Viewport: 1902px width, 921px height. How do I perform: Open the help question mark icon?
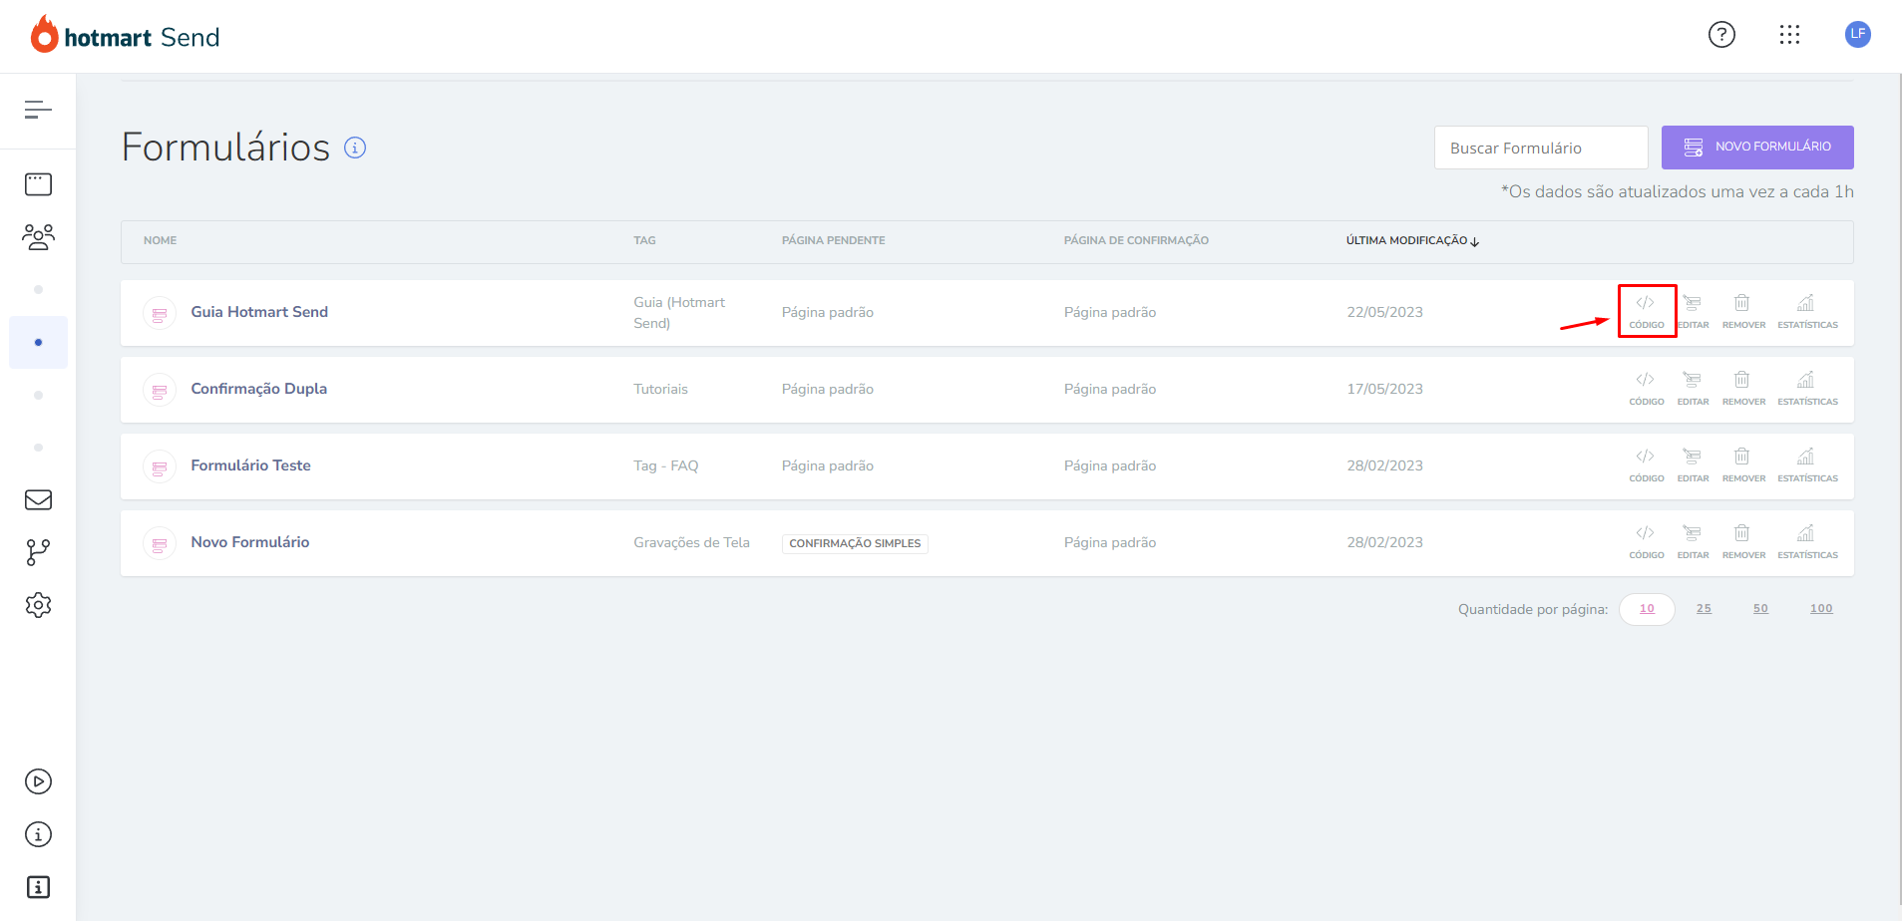1721,35
